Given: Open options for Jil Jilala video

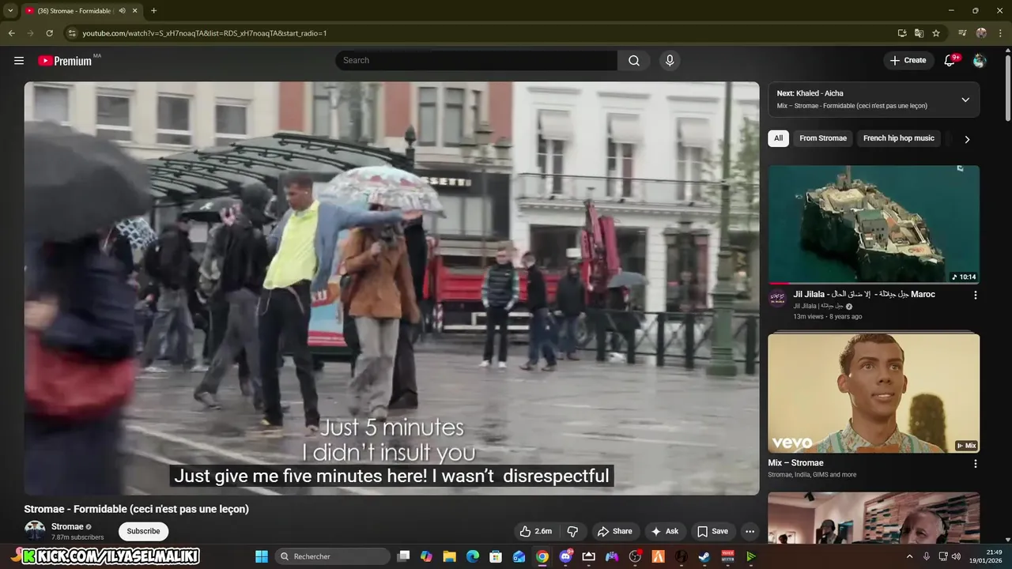Looking at the screenshot, I should [975, 295].
